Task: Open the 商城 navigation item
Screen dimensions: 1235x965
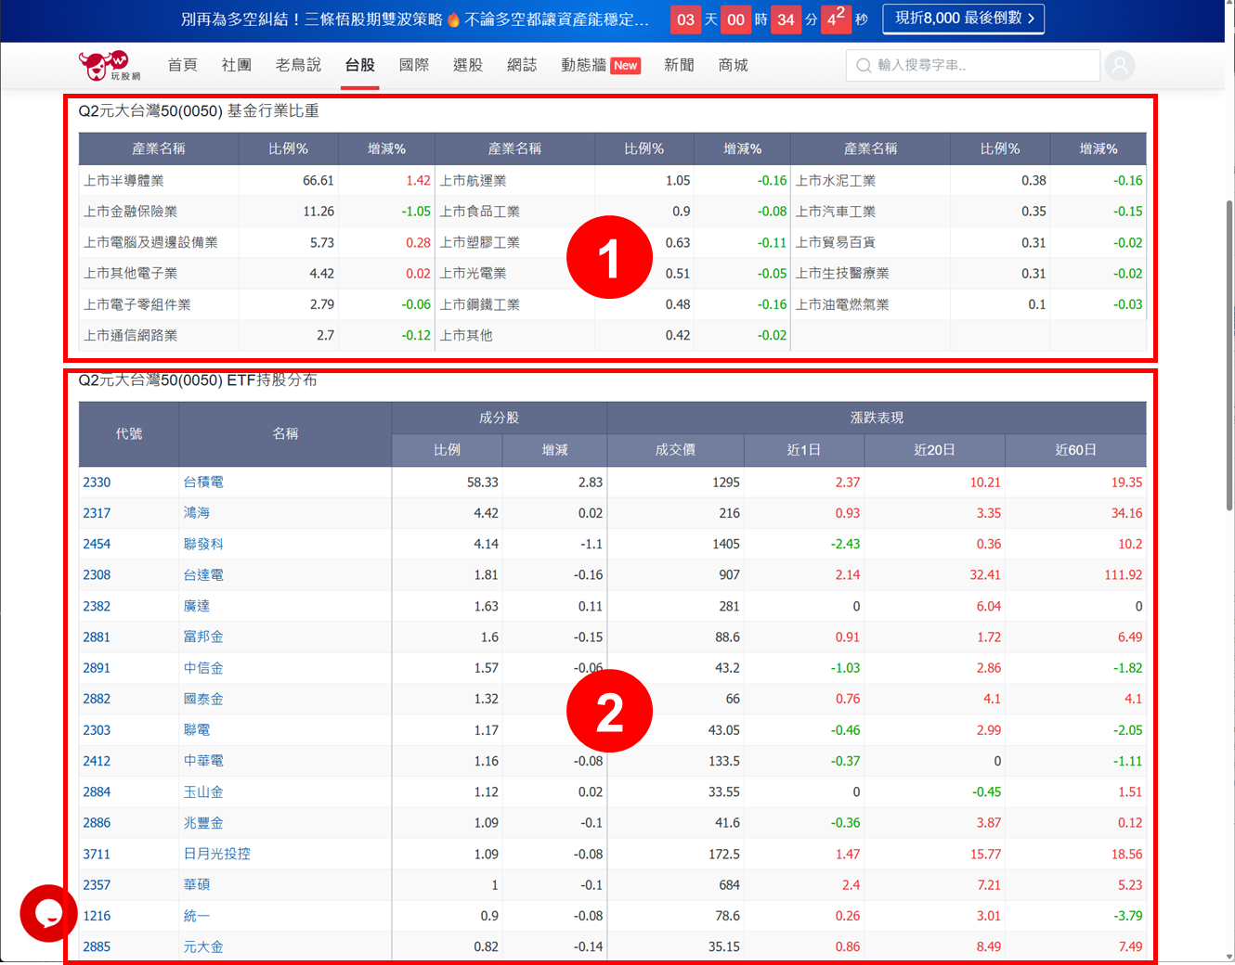Action: click(x=733, y=65)
